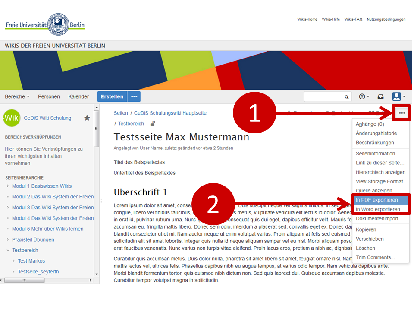Open the Kalender link

point(78,96)
